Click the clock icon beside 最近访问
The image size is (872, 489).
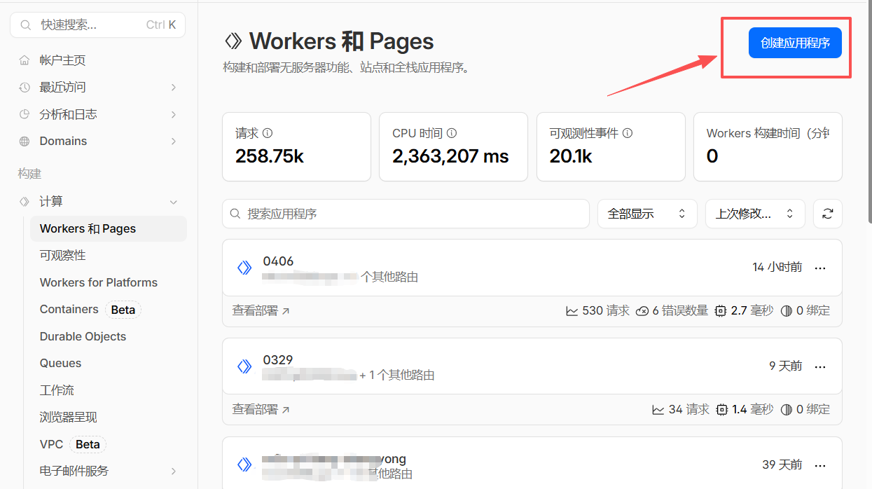(x=25, y=88)
